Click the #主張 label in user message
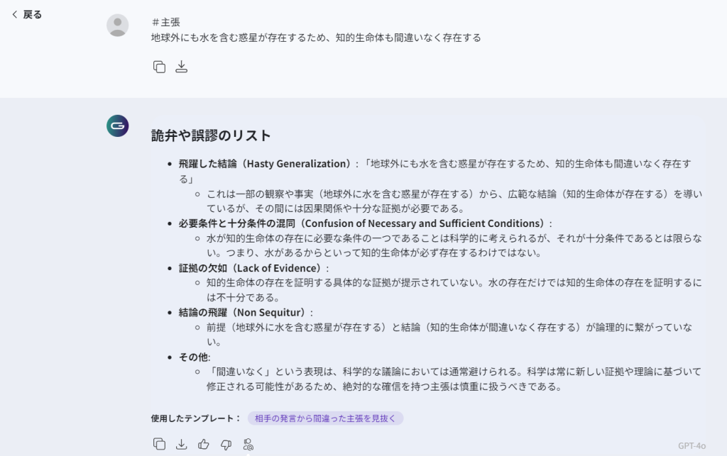 [165, 22]
